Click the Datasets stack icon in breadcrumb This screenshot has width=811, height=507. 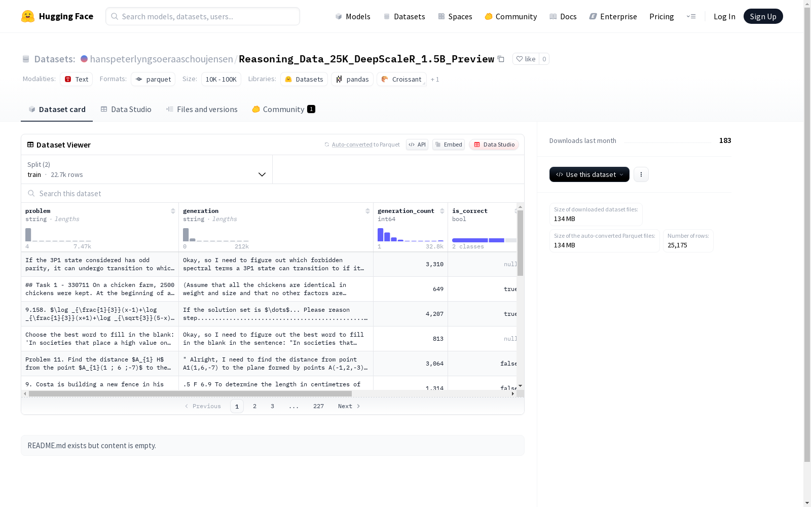(26, 59)
